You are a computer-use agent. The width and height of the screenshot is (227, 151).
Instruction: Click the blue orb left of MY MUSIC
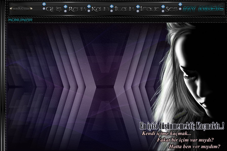(180, 5)
